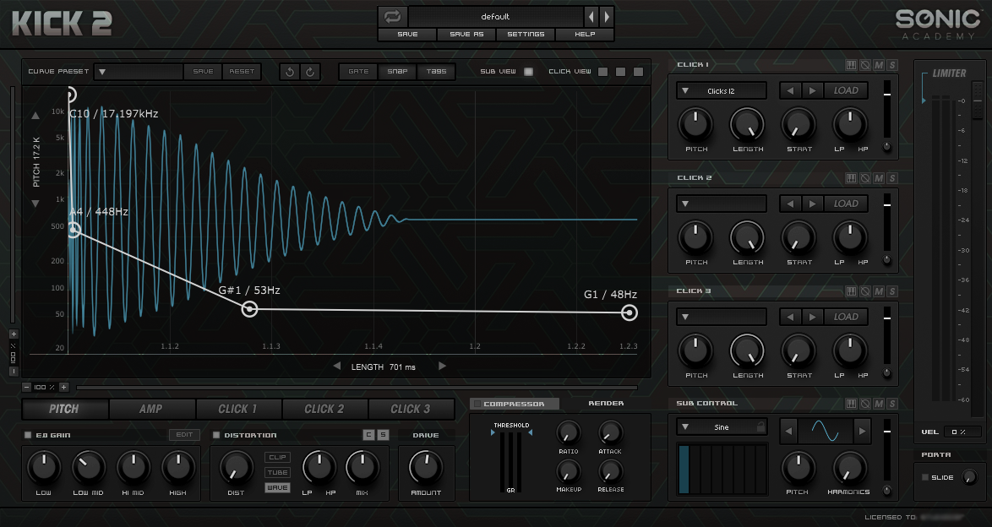Redo the curve edit
The image size is (992, 527).
pos(310,72)
